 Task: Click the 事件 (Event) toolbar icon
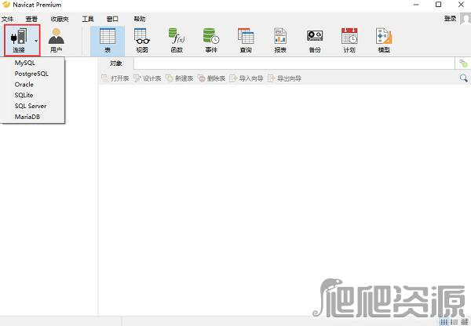pyautogui.click(x=211, y=39)
